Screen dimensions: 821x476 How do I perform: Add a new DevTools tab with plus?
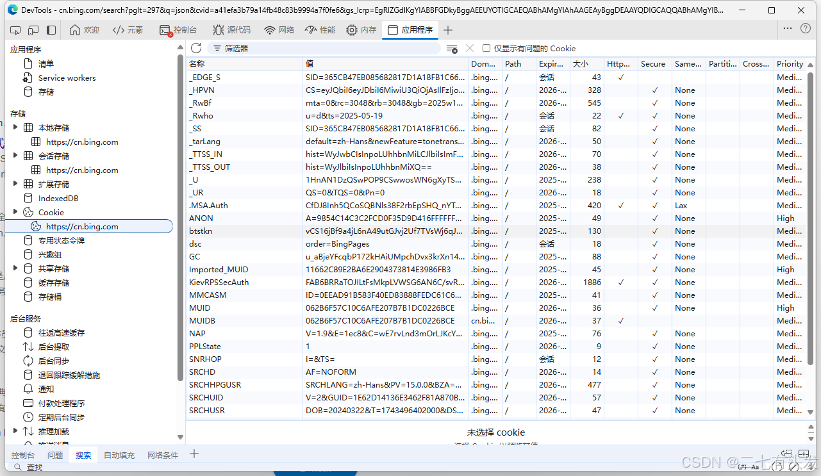(448, 30)
